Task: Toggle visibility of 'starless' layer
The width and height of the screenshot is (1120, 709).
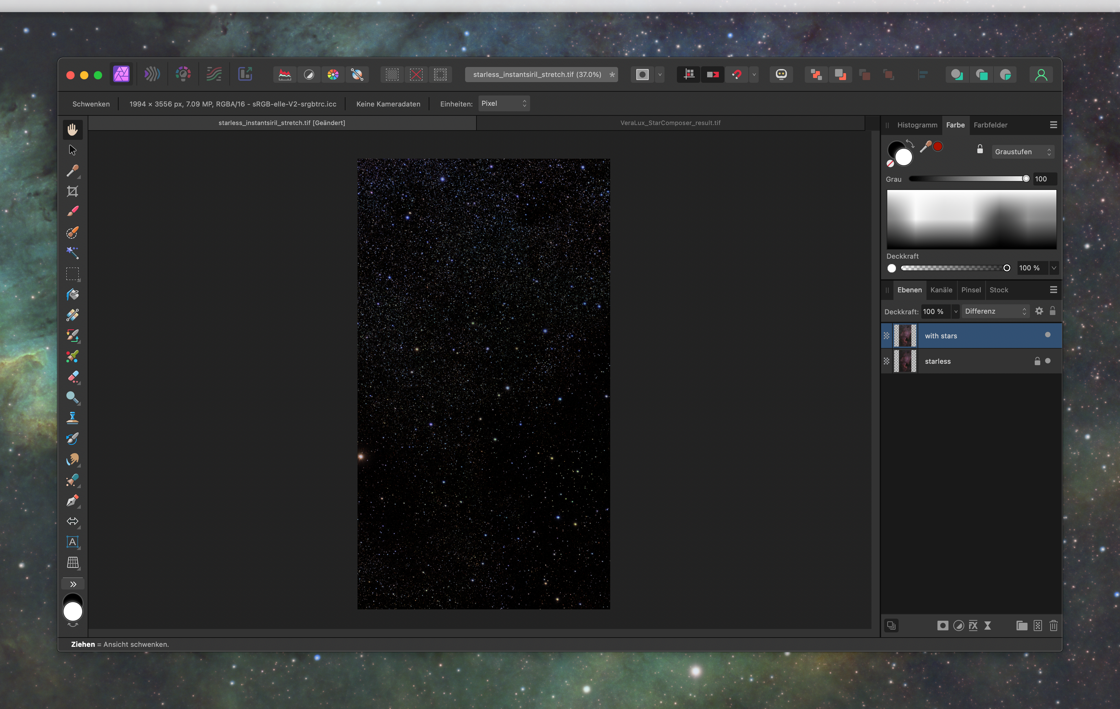Action: coord(1047,361)
